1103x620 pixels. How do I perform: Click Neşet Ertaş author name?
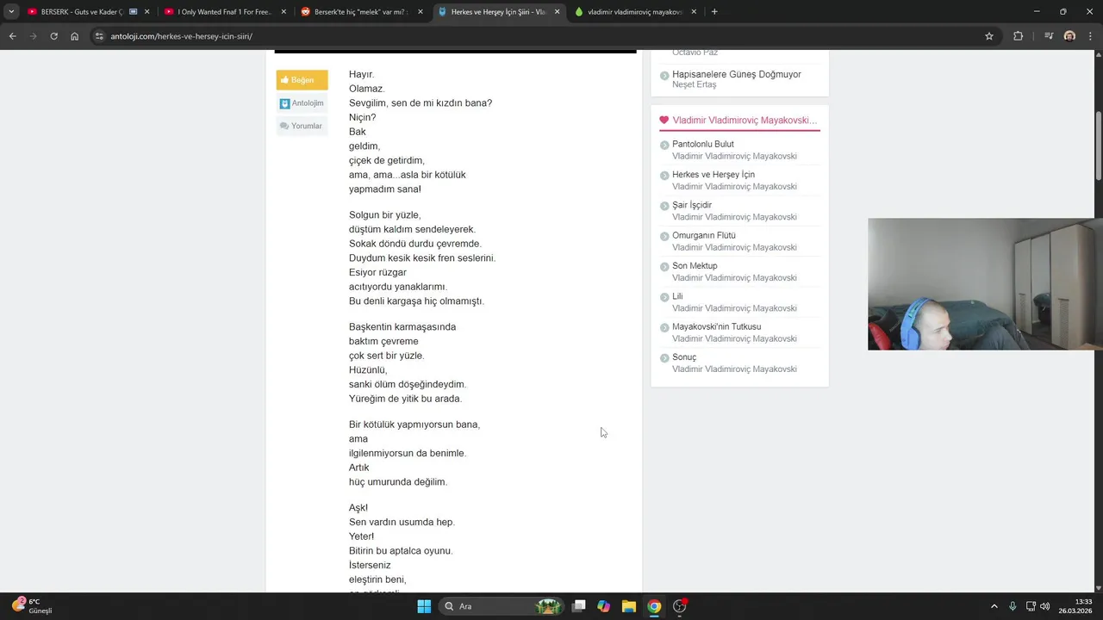pos(695,84)
